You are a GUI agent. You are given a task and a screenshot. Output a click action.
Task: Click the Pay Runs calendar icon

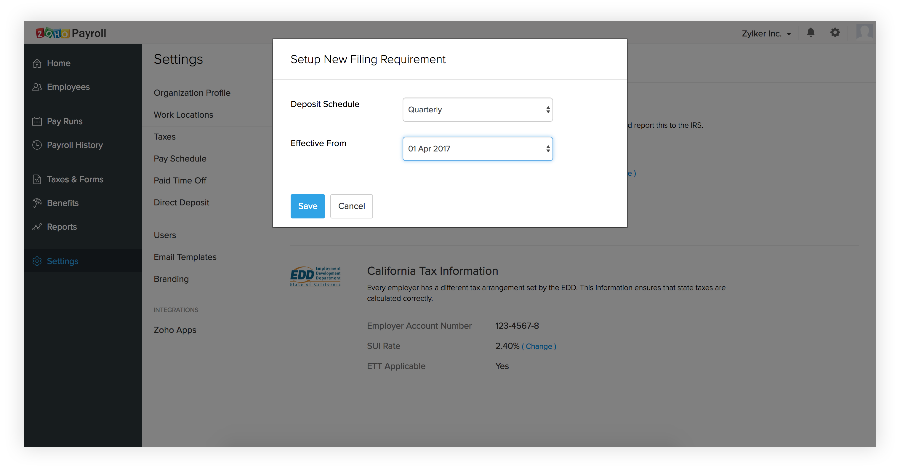[x=37, y=121]
